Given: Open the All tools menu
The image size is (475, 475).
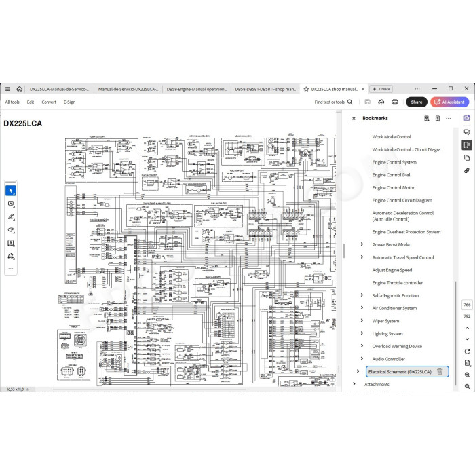Looking at the screenshot, I should (x=12, y=102).
